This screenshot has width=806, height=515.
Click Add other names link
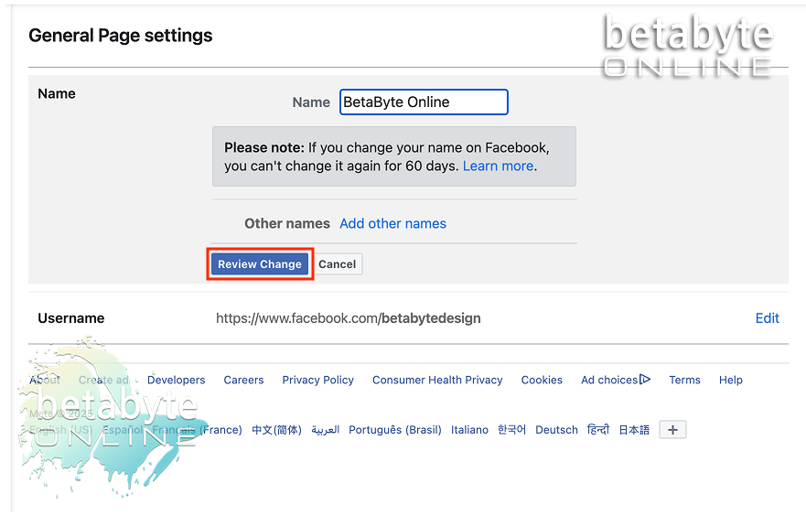tap(392, 223)
